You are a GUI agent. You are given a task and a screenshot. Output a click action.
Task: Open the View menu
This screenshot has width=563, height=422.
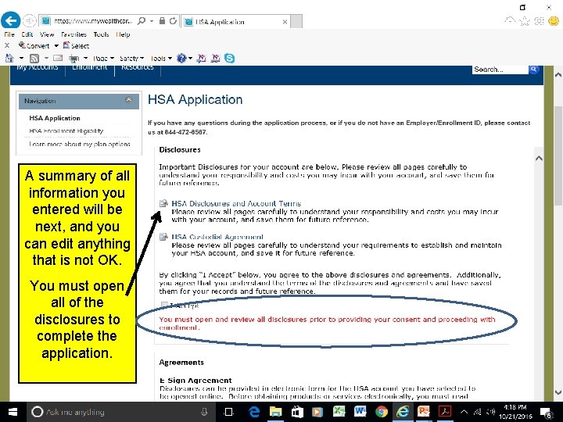(47, 34)
